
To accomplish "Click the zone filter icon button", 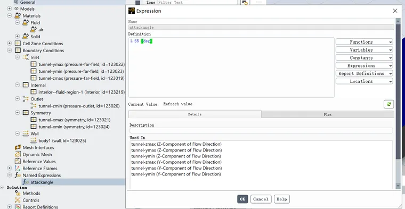I will click(x=245, y=2).
